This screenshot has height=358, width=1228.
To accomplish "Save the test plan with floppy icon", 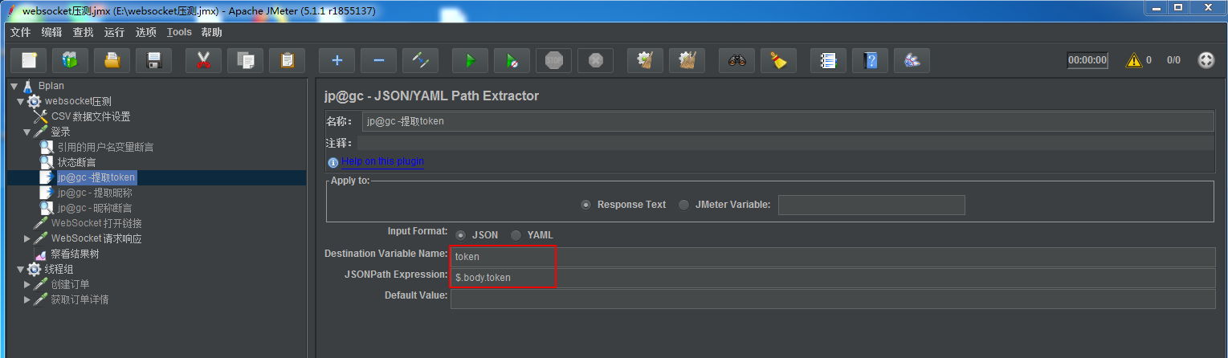I will pos(154,60).
